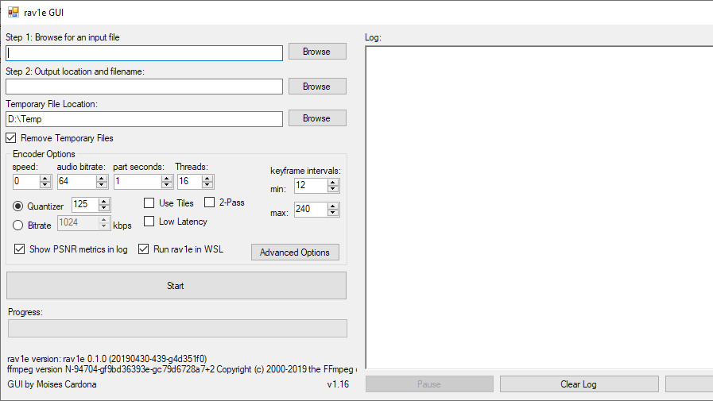Decrease the part seconds value
The width and height of the screenshot is (713, 401).
pyautogui.click(x=167, y=185)
